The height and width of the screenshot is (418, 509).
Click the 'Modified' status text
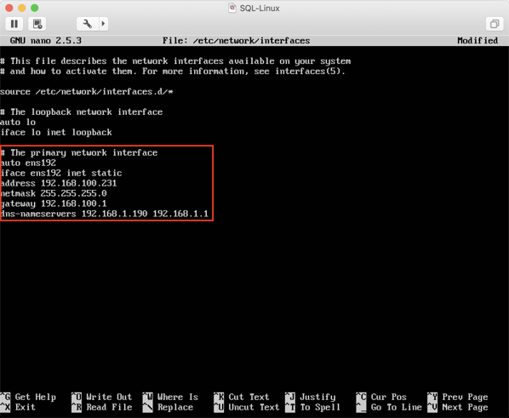[x=478, y=41]
